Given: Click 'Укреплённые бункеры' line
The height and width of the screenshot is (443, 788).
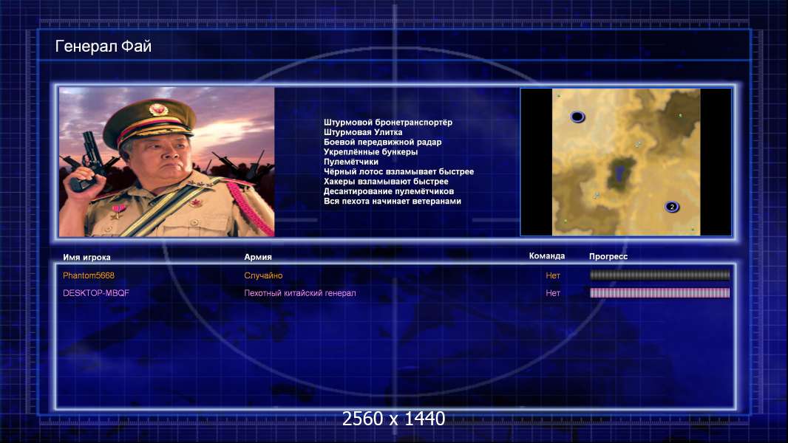Looking at the screenshot, I should point(370,152).
